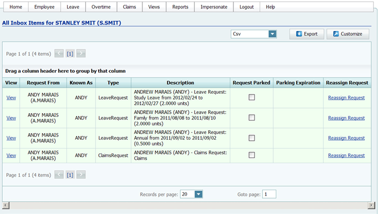
Task: Click Impersonate in the menu bar
Action: click(214, 7)
